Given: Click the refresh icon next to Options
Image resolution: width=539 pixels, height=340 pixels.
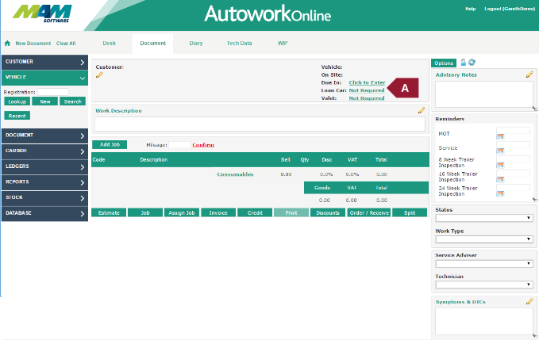Looking at the screenshot, I should pyautogui.click(x=472, y=62).
